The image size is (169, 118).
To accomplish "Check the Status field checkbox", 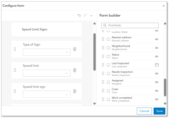I will coord(109,56).
